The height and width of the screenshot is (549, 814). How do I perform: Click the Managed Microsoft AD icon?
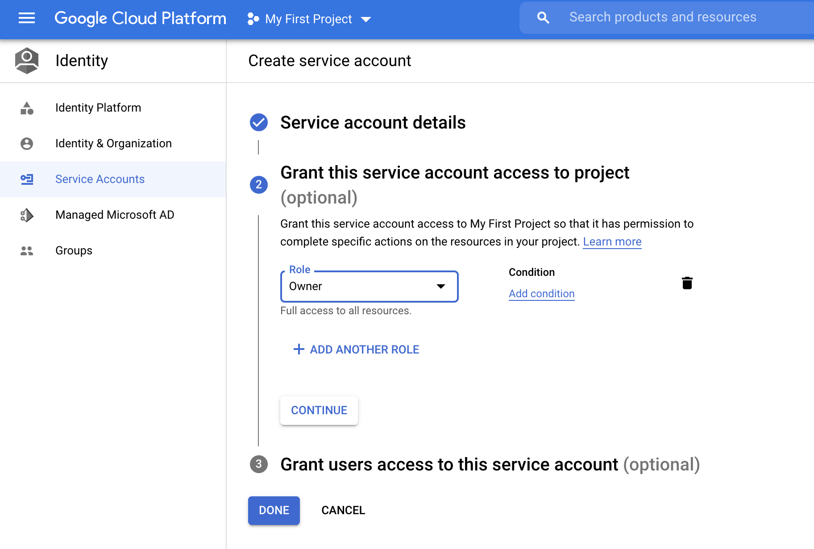point(27,215)
